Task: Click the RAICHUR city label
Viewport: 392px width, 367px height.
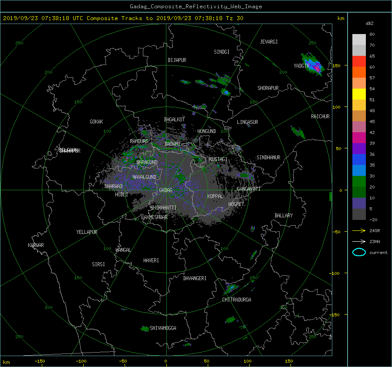Action: click(320, 117)
